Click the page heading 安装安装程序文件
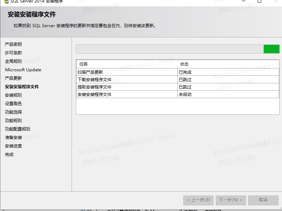The height and width of the screenshot is (211, 282). (32, 14)
